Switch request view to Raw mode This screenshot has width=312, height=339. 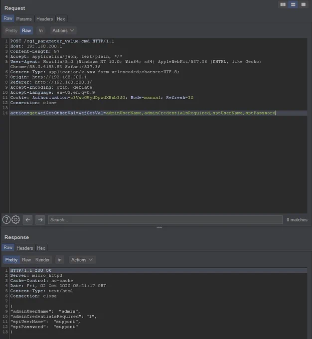(x=26, y=30)
